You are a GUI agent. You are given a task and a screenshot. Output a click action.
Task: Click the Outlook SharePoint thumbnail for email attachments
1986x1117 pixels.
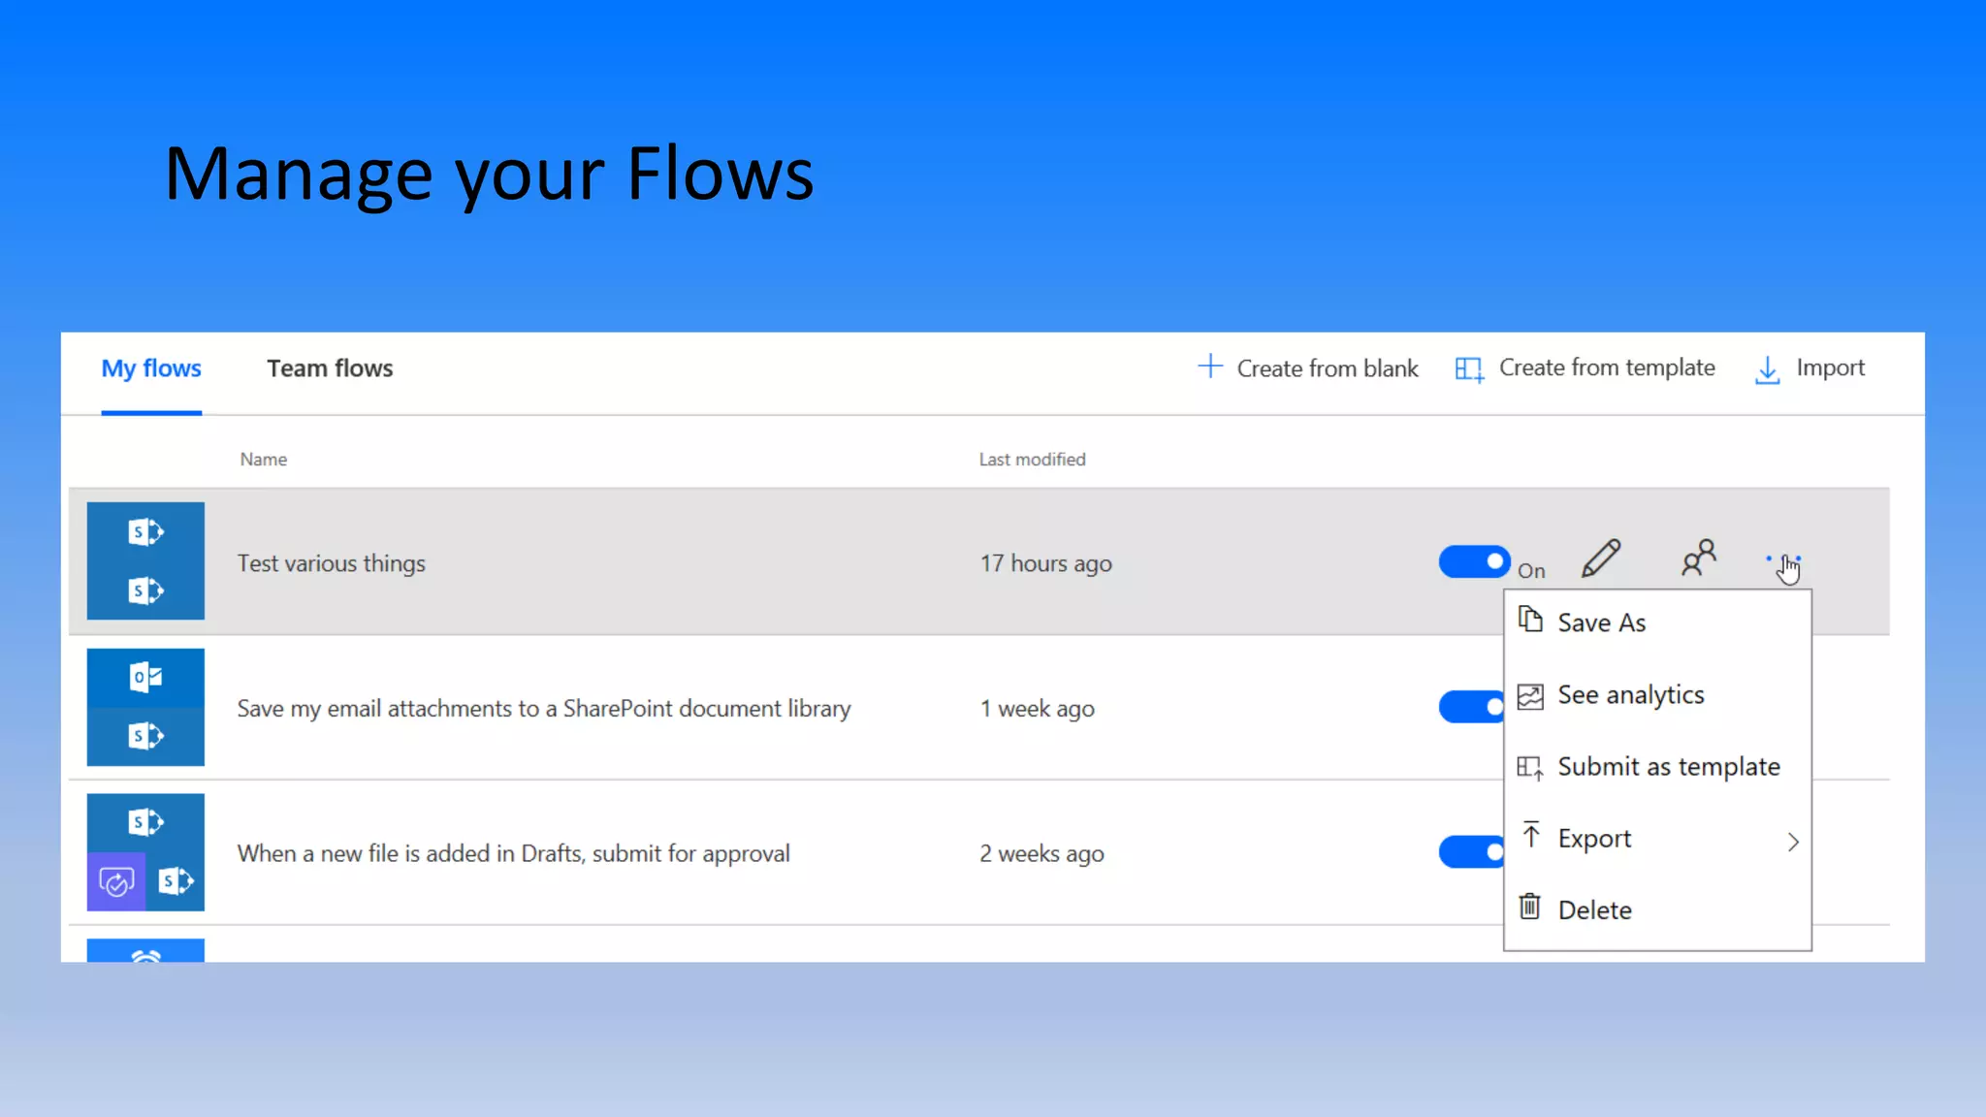coord(145,707)
